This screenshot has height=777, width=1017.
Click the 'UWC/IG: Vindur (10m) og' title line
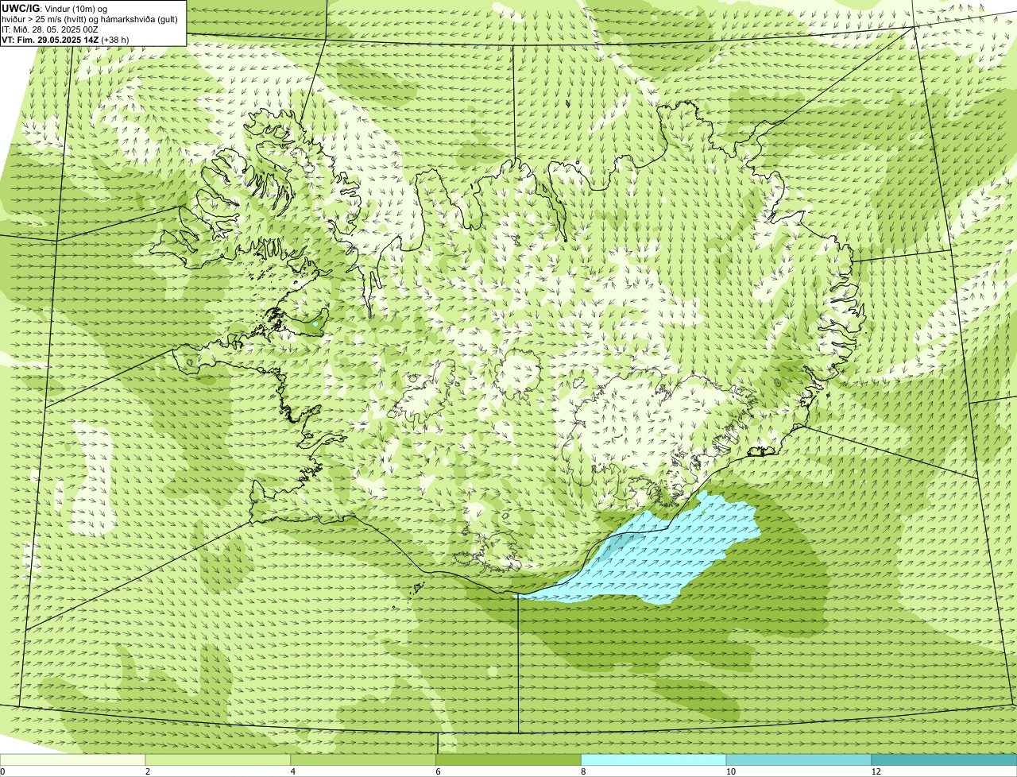click(55, 9)
